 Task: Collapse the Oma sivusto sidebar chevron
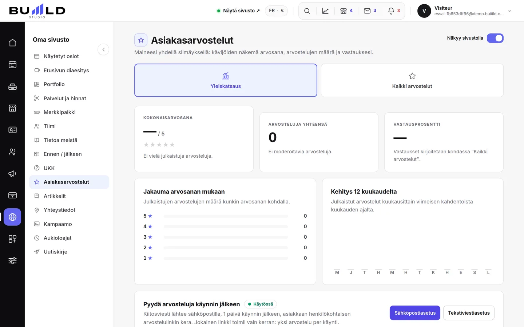click(103, 49)
